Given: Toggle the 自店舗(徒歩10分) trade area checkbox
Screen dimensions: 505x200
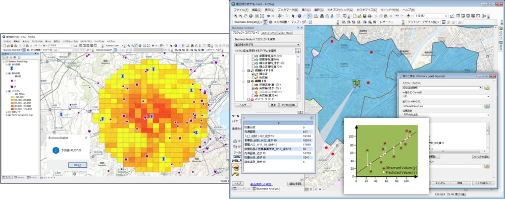Looking at the screenshot, I should (253, 88).
